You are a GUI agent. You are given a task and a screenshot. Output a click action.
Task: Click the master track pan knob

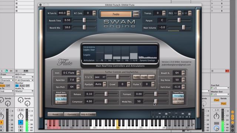(216, 116)
